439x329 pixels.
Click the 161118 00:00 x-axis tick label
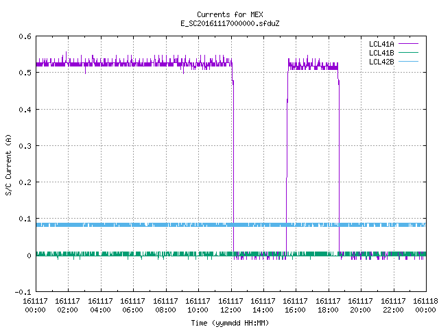coord(425,306)
